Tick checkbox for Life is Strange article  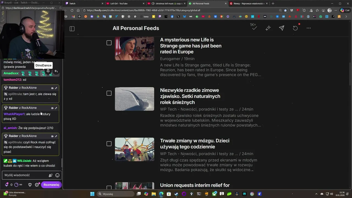coord(109,43)
